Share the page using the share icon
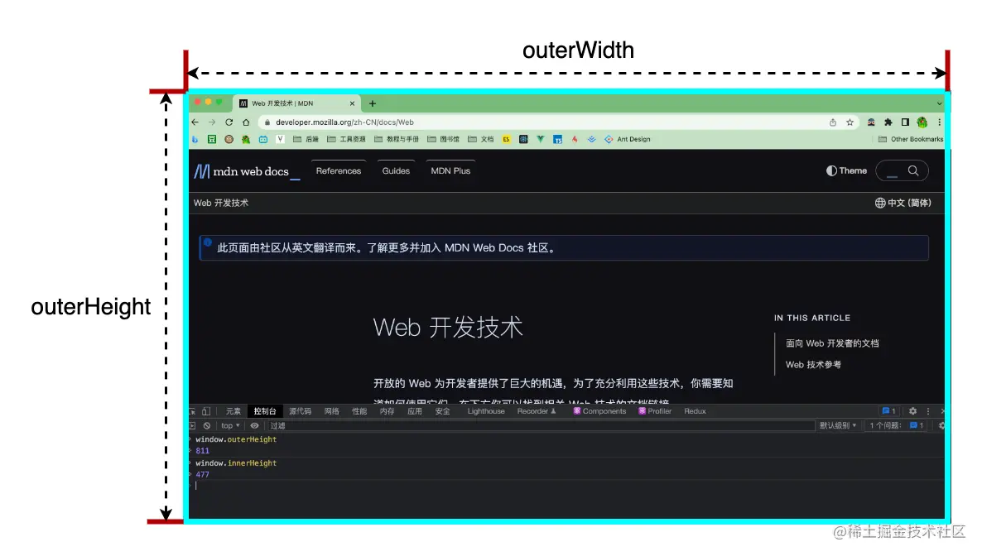This screenshot has height=556, width=982. click(x=833, y=122)
